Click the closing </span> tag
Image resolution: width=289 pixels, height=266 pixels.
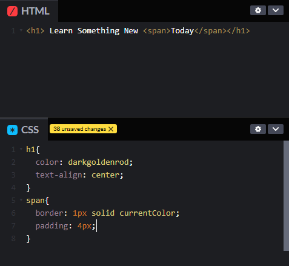(210, 31)
